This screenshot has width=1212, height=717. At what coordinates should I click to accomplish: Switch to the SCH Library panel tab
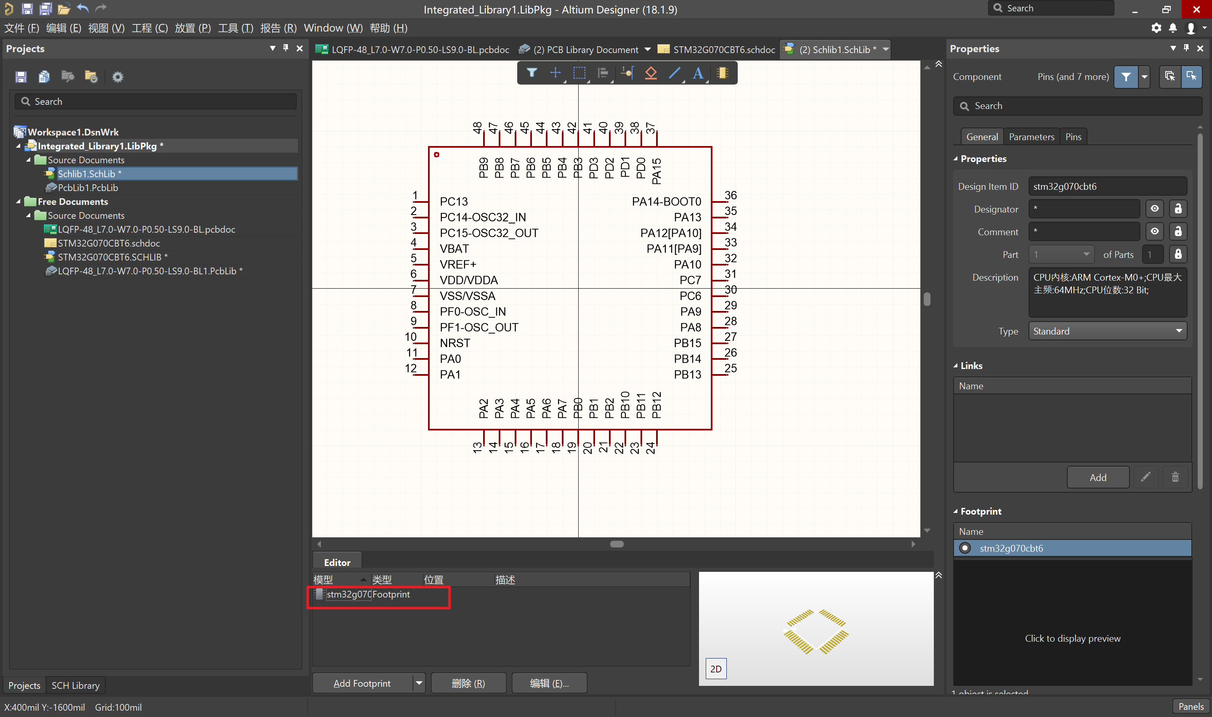coord(75,685)
